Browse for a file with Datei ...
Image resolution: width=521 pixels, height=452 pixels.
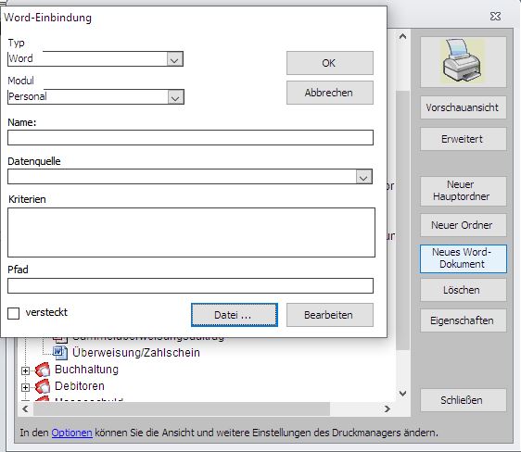[x=235, y=315]
